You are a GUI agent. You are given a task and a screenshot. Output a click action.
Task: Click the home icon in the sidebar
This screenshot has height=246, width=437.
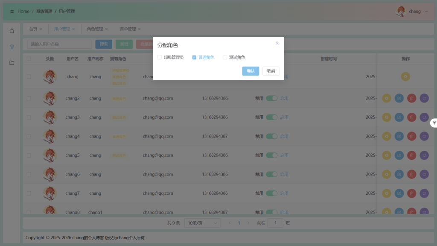tap(12, 31)
